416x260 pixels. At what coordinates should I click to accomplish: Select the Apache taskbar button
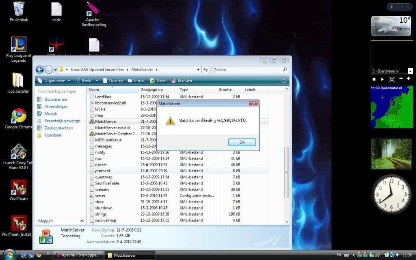coord(78,255)
